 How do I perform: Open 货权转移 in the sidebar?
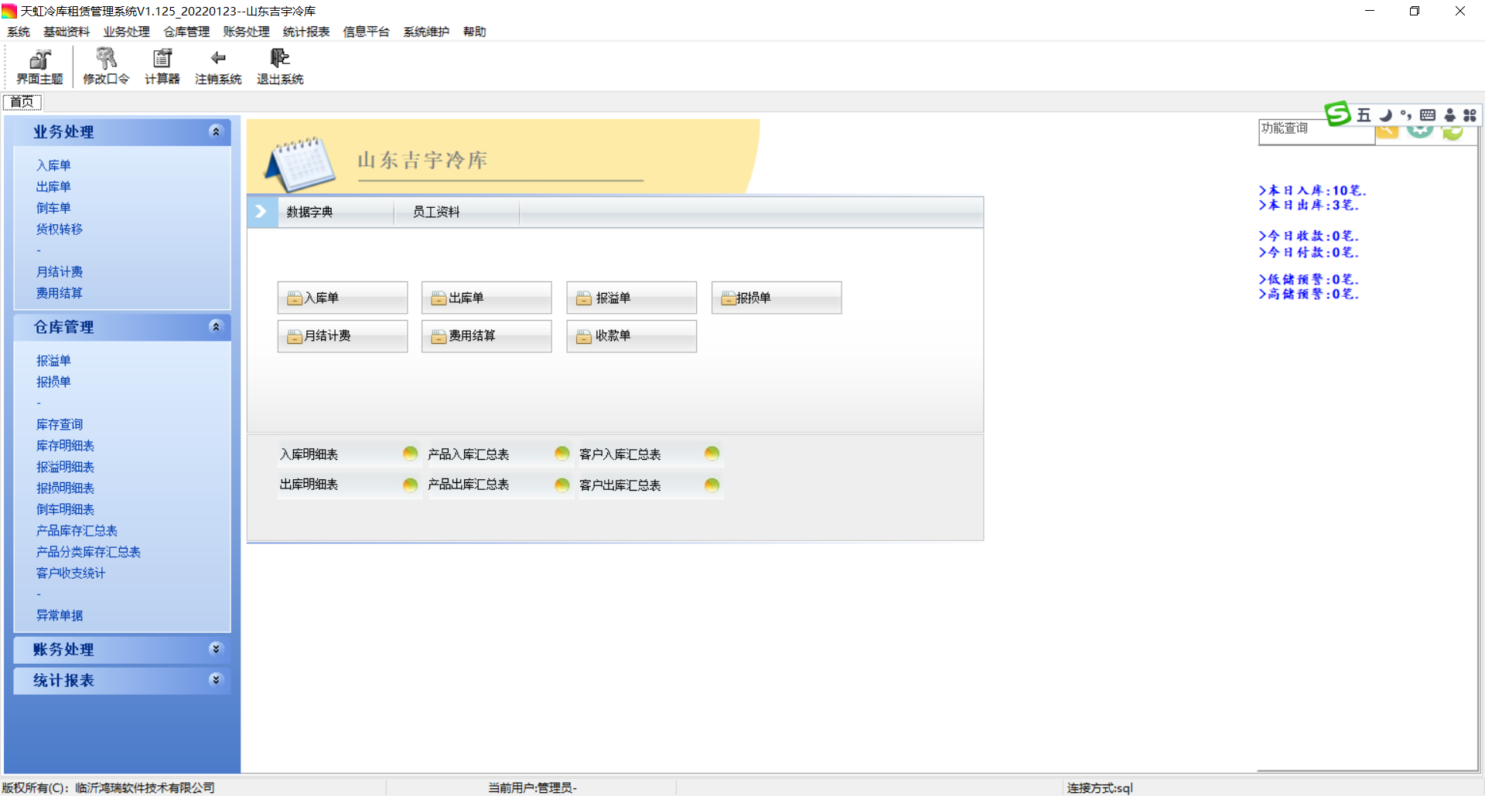tap(60, 229)
